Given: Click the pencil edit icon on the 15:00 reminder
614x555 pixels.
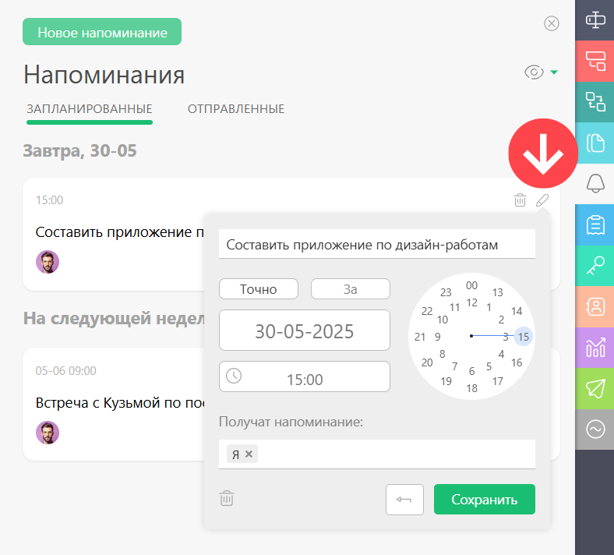Looking at the screenshot, I should coord(542,200).
